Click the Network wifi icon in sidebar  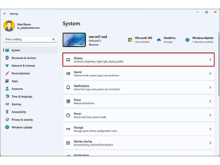click(7, 65)
